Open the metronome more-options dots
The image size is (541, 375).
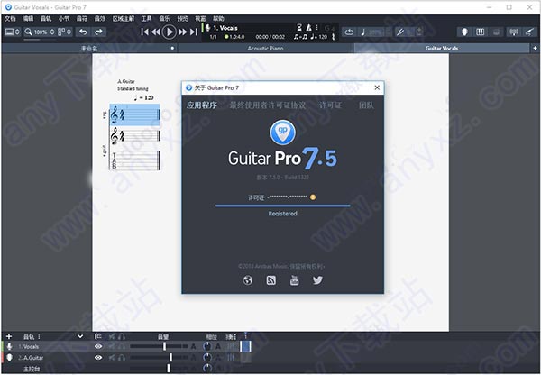click(x=316, y=27)
